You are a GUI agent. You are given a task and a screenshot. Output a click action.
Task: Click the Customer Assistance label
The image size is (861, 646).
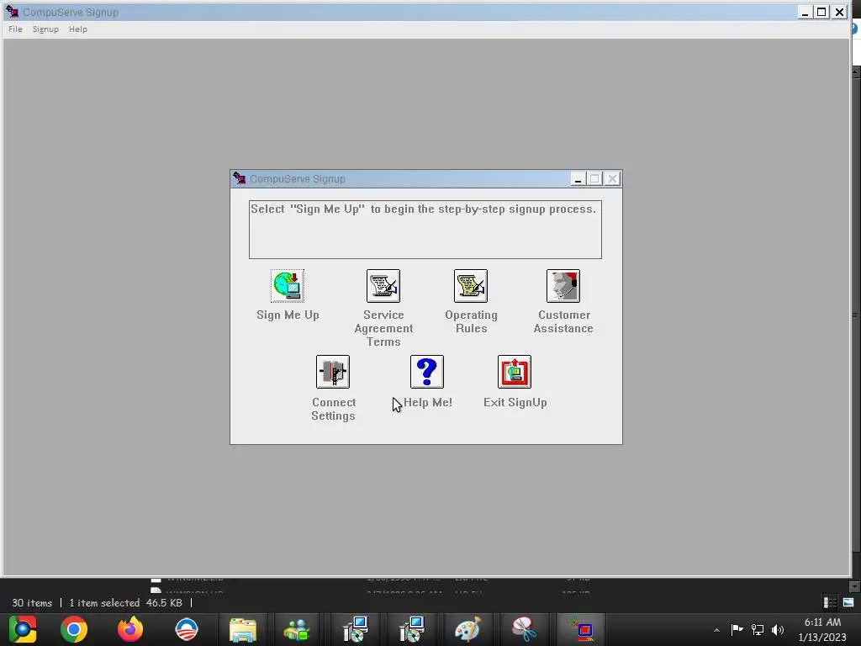click(x=563, y=321)
